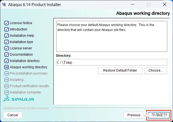Image resolution: width=173 pixels, height=122 pixels.
Task: Click the Abaqus working directory arrow icon
Action: [x=7, y=67]
